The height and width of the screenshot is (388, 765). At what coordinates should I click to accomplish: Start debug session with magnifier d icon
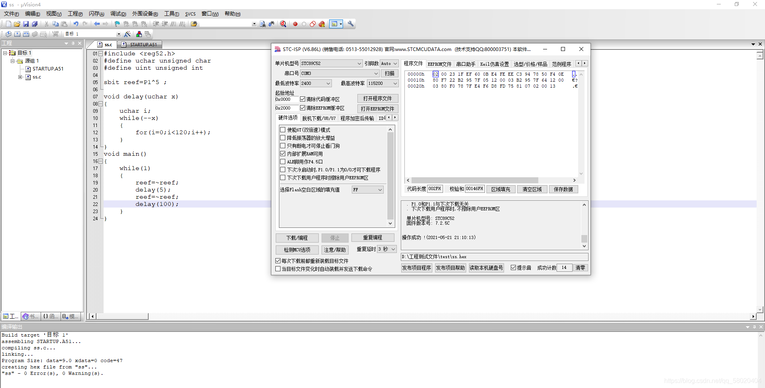click(x=283, y=24)
